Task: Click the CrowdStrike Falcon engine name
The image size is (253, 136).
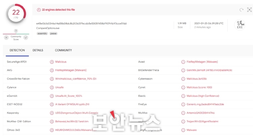Action: (x=18, y=79)
